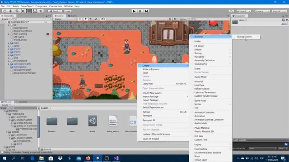Open the File menu
This screenshot has height=162, width=289.
click(x=3, y=6)
